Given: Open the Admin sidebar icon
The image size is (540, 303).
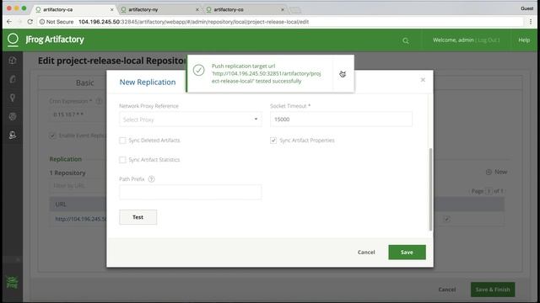Looking at the screenshot, I should 13,135.
